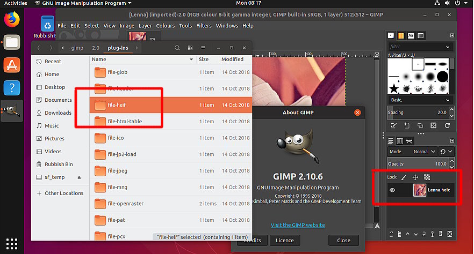Eject the sf_temp drive
Screen dimensions: 474x254
tap(79, 177)
